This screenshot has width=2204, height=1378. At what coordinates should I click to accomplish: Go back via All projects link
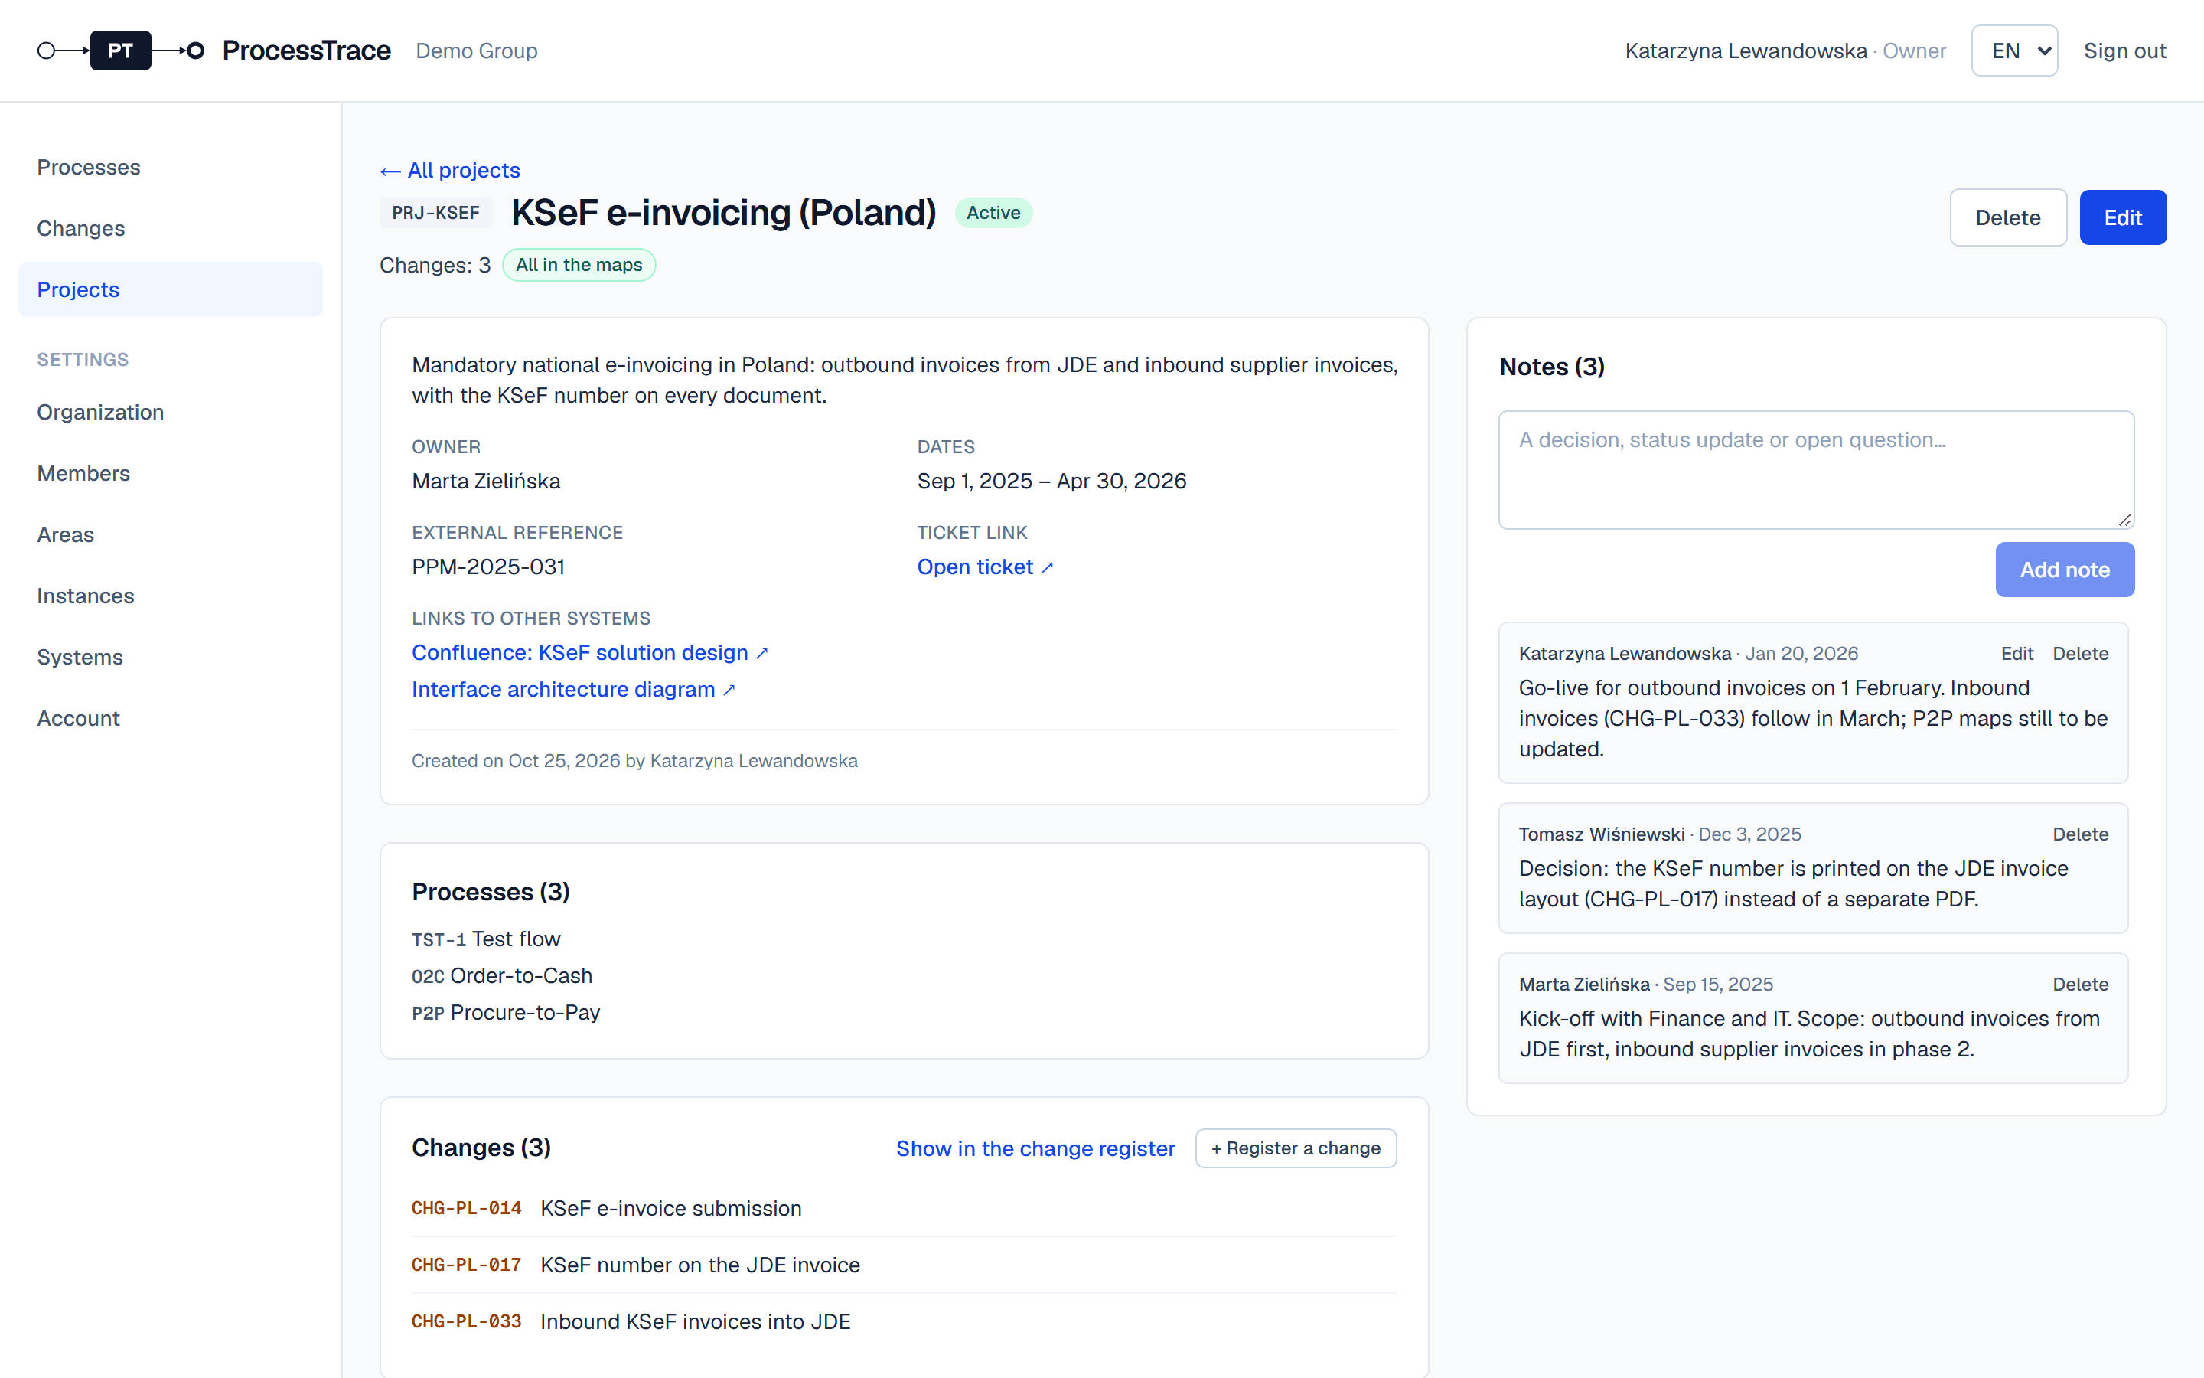pyautogui.click(x=450, y=171)
